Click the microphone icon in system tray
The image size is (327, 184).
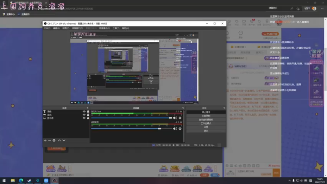tap(293, 181)
